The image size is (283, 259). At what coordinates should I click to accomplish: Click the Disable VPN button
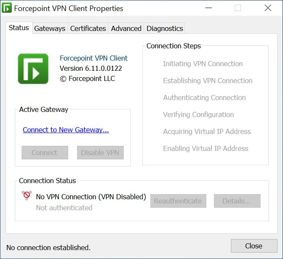pyautogui.click(x=100, y=153)
